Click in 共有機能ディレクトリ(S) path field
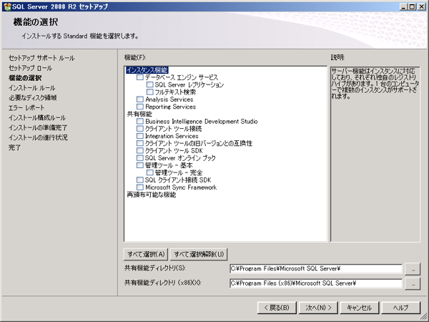The height and width of the screenshot is (322, 429). click(x=316, y=268)
